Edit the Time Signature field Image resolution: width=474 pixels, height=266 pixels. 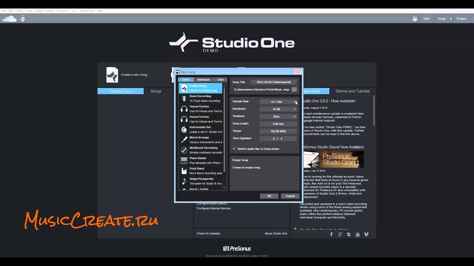(278, 139)
